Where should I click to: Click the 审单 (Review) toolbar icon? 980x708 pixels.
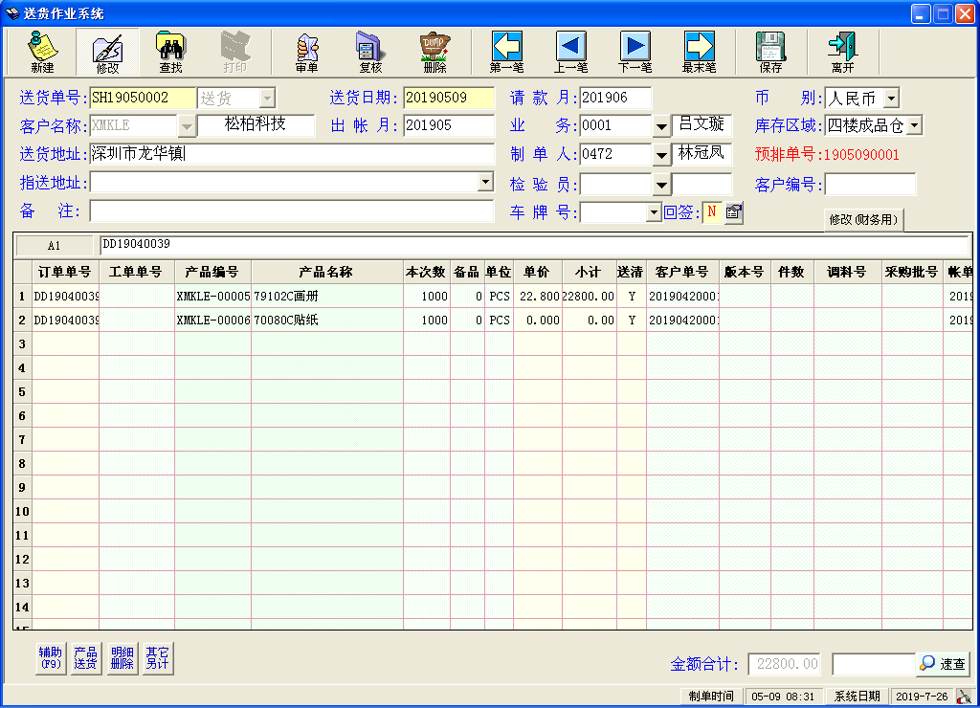307,52
